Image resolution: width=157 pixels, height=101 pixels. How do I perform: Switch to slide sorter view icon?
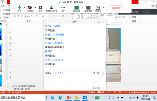[115, 92]
